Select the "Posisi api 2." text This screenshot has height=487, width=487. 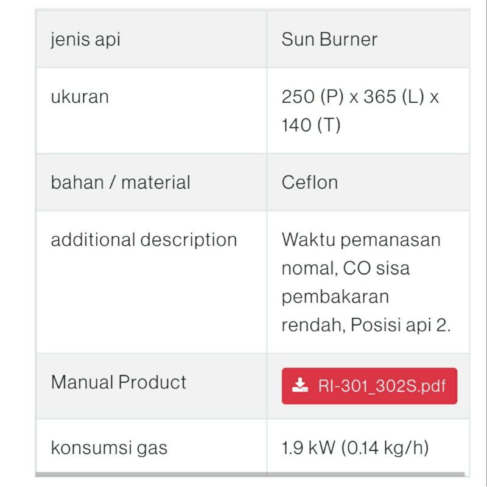coord(401,325)
